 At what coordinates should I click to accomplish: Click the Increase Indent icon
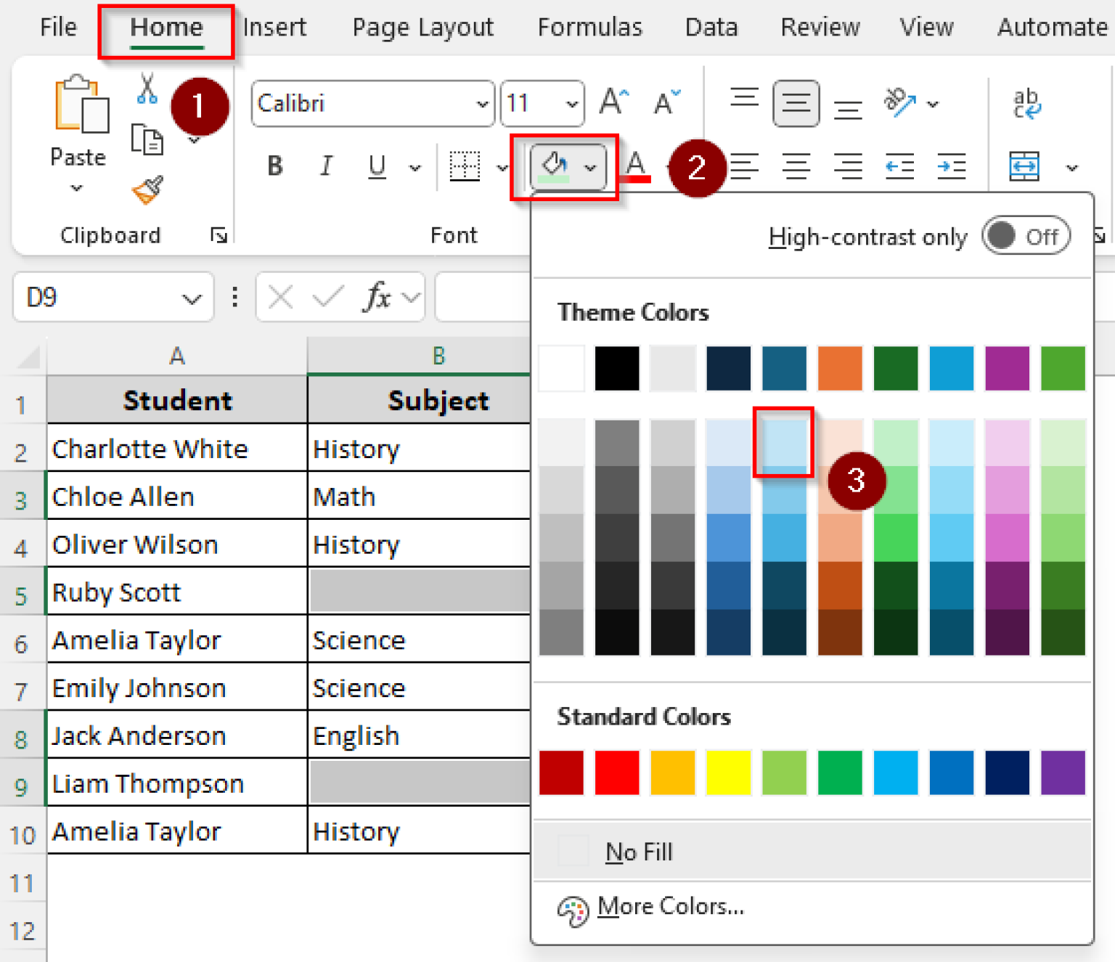pos(951,166)
